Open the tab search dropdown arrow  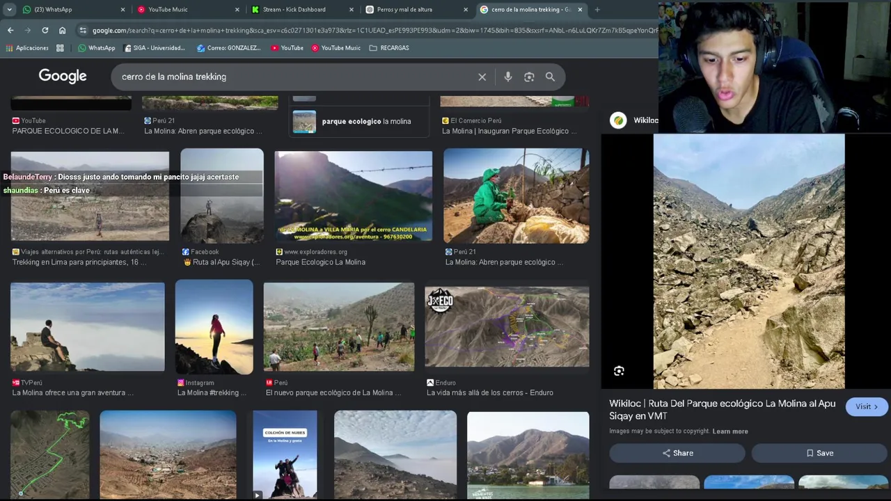pos(9,10)
